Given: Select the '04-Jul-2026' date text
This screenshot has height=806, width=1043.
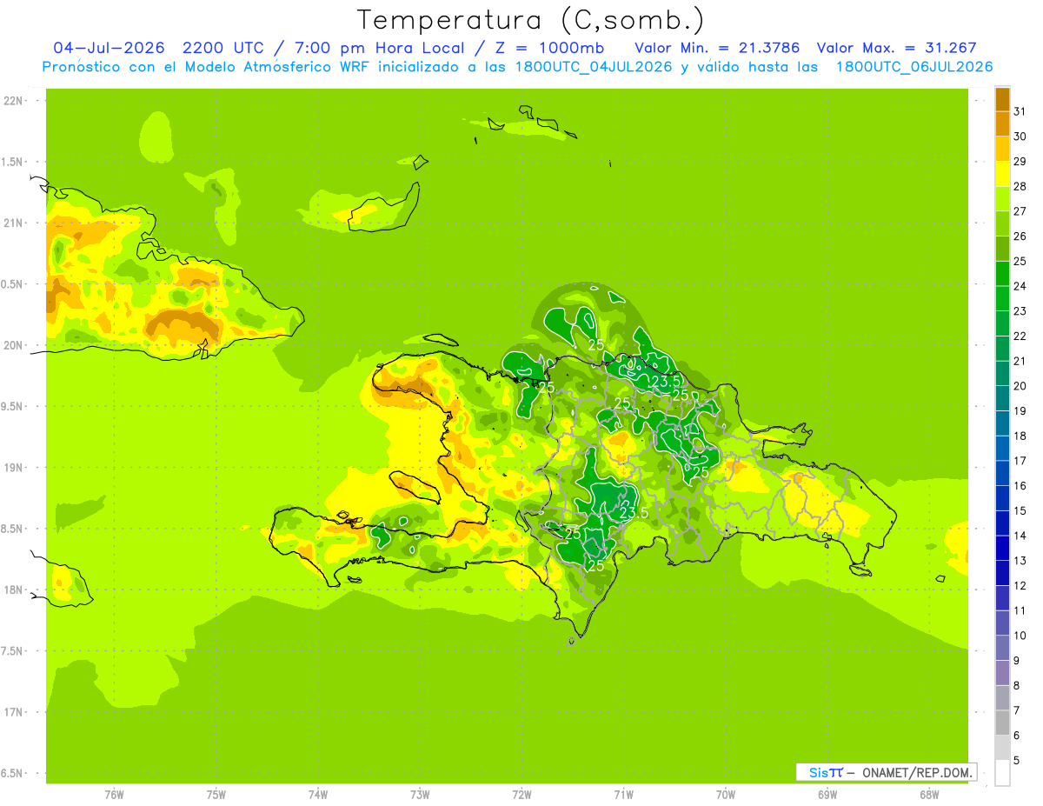Looking at the screenshot, I should [x=109, y=48].
